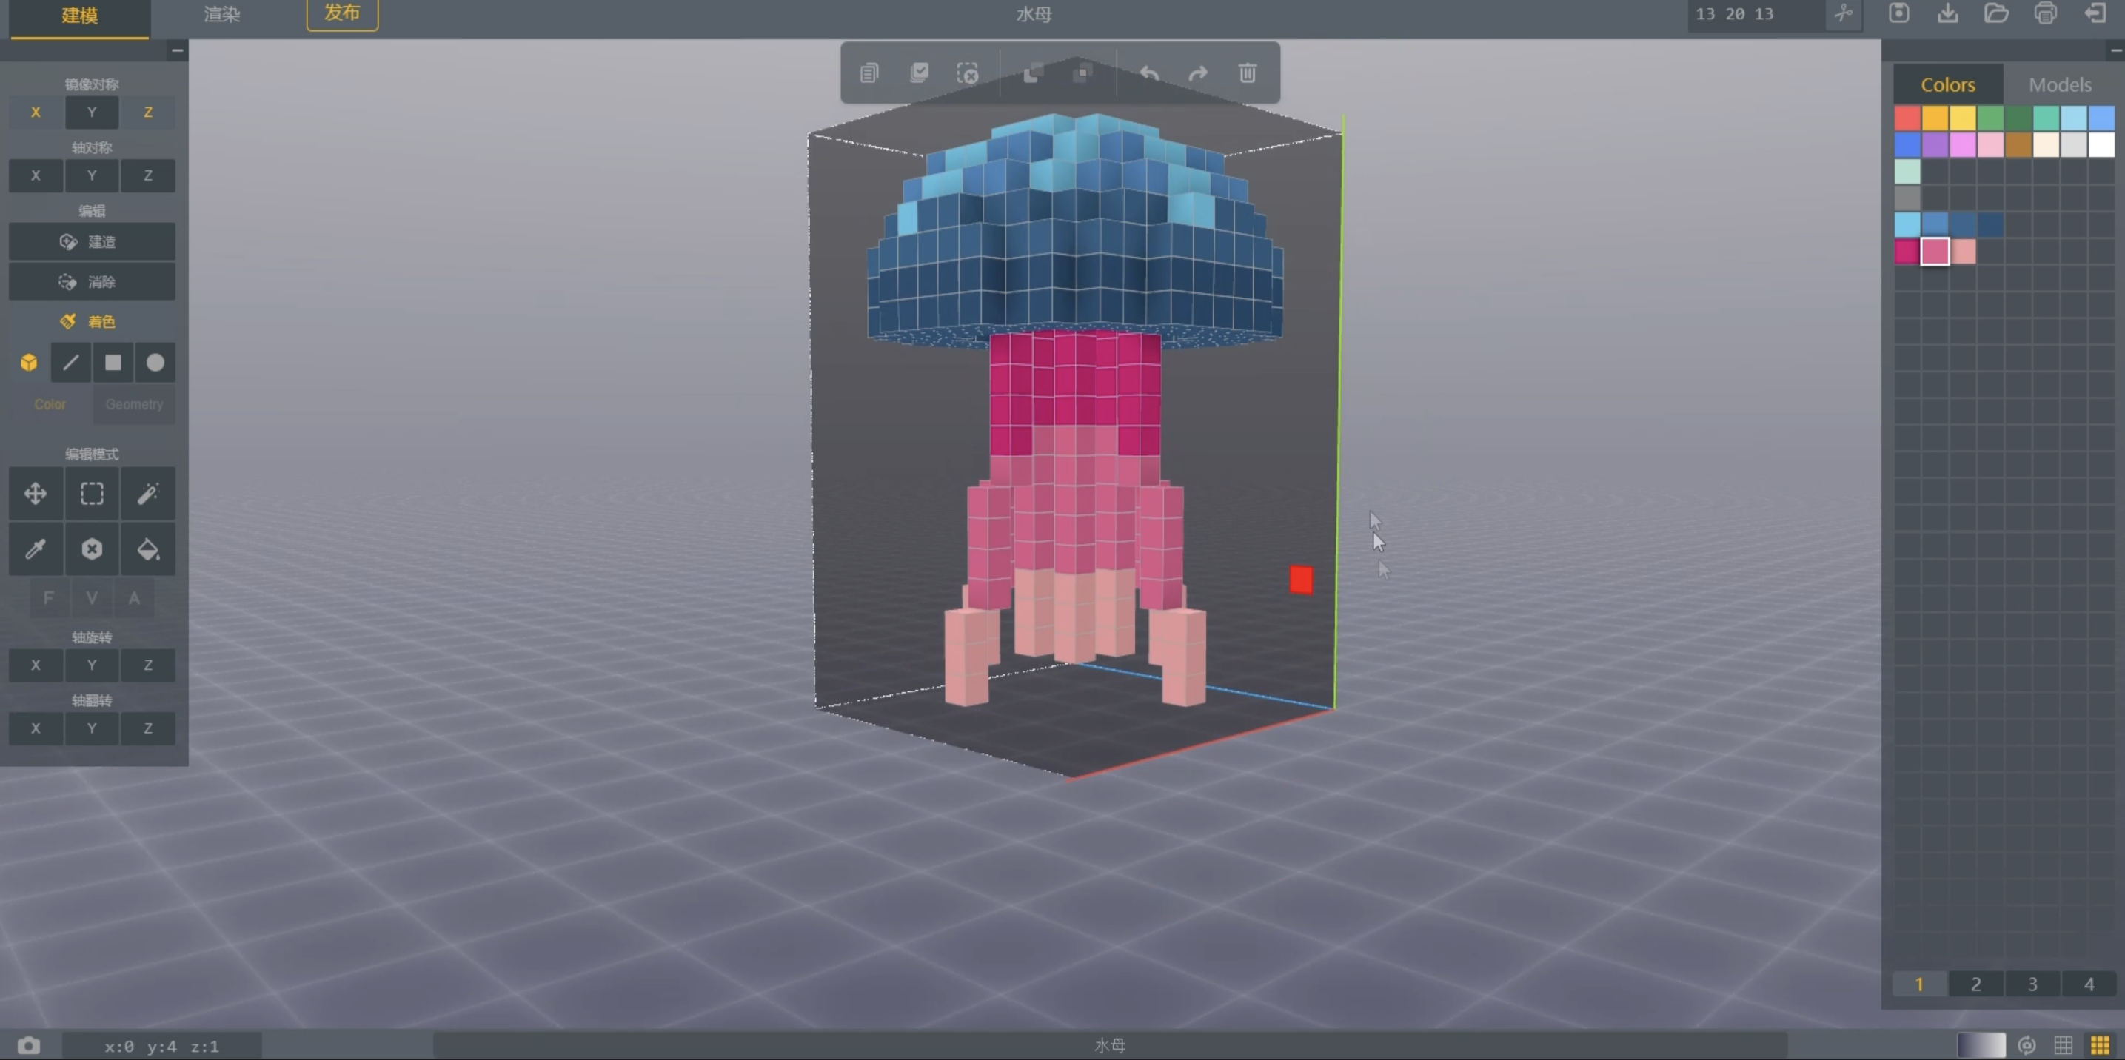Select the paint bucket fill tool
The image size is (2125, 1060).
147,549
